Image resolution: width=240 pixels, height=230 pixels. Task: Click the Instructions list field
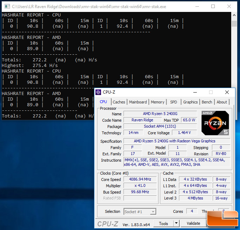click(177, 162)
